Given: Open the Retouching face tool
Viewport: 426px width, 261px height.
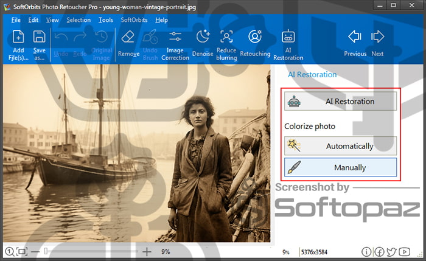Looking at the screenshot, I should pos(255,37).
